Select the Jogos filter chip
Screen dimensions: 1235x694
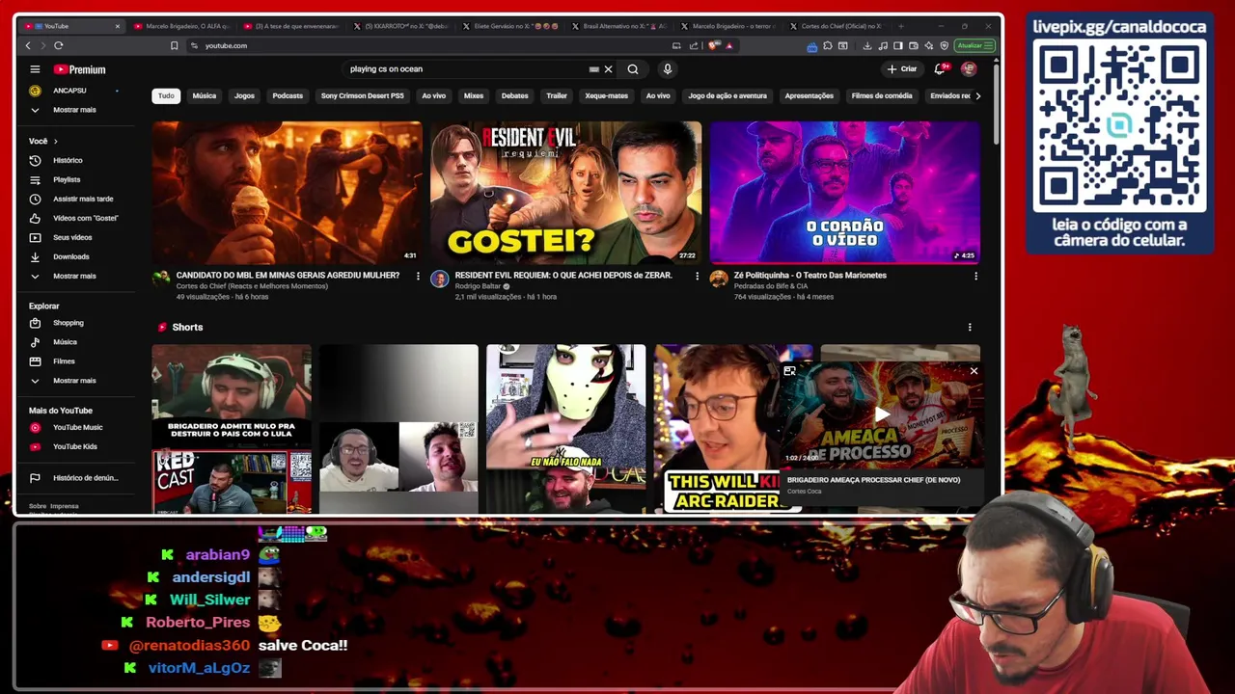point(244,95)
